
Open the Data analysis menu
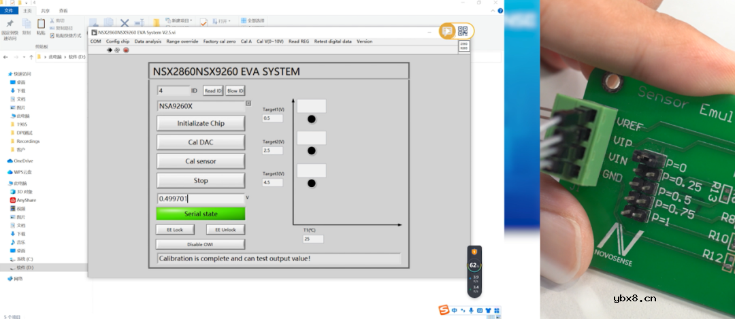coord(148,41)
